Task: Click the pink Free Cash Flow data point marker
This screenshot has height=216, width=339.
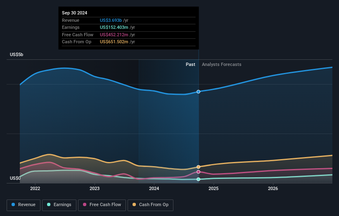Action: (x=198, y=172)
